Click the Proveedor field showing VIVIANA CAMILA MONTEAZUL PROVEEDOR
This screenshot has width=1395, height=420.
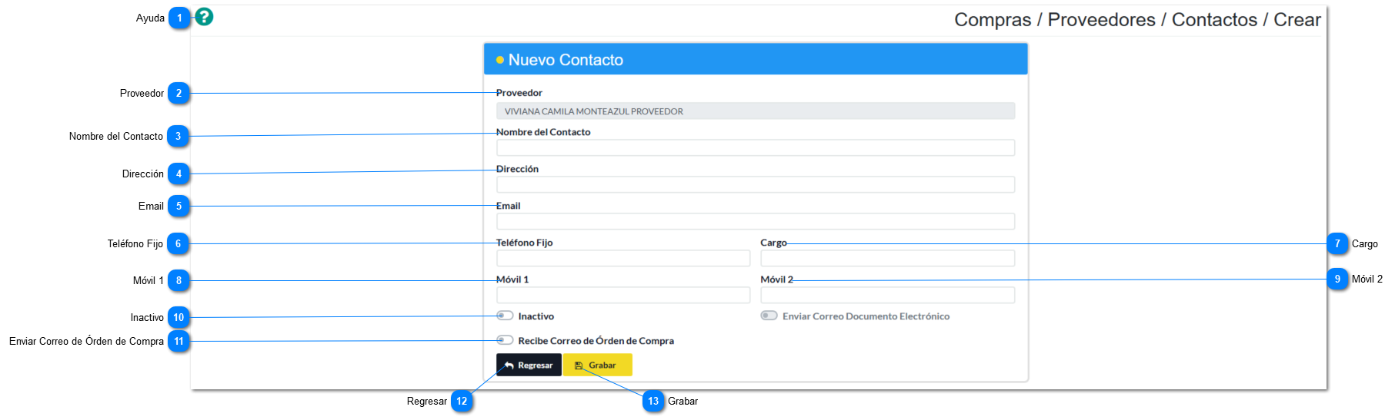click(756, 111)
